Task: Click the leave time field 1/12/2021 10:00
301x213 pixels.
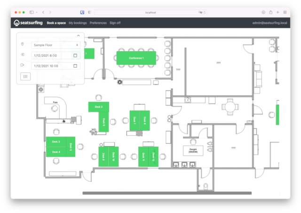Action: (55, 66)
